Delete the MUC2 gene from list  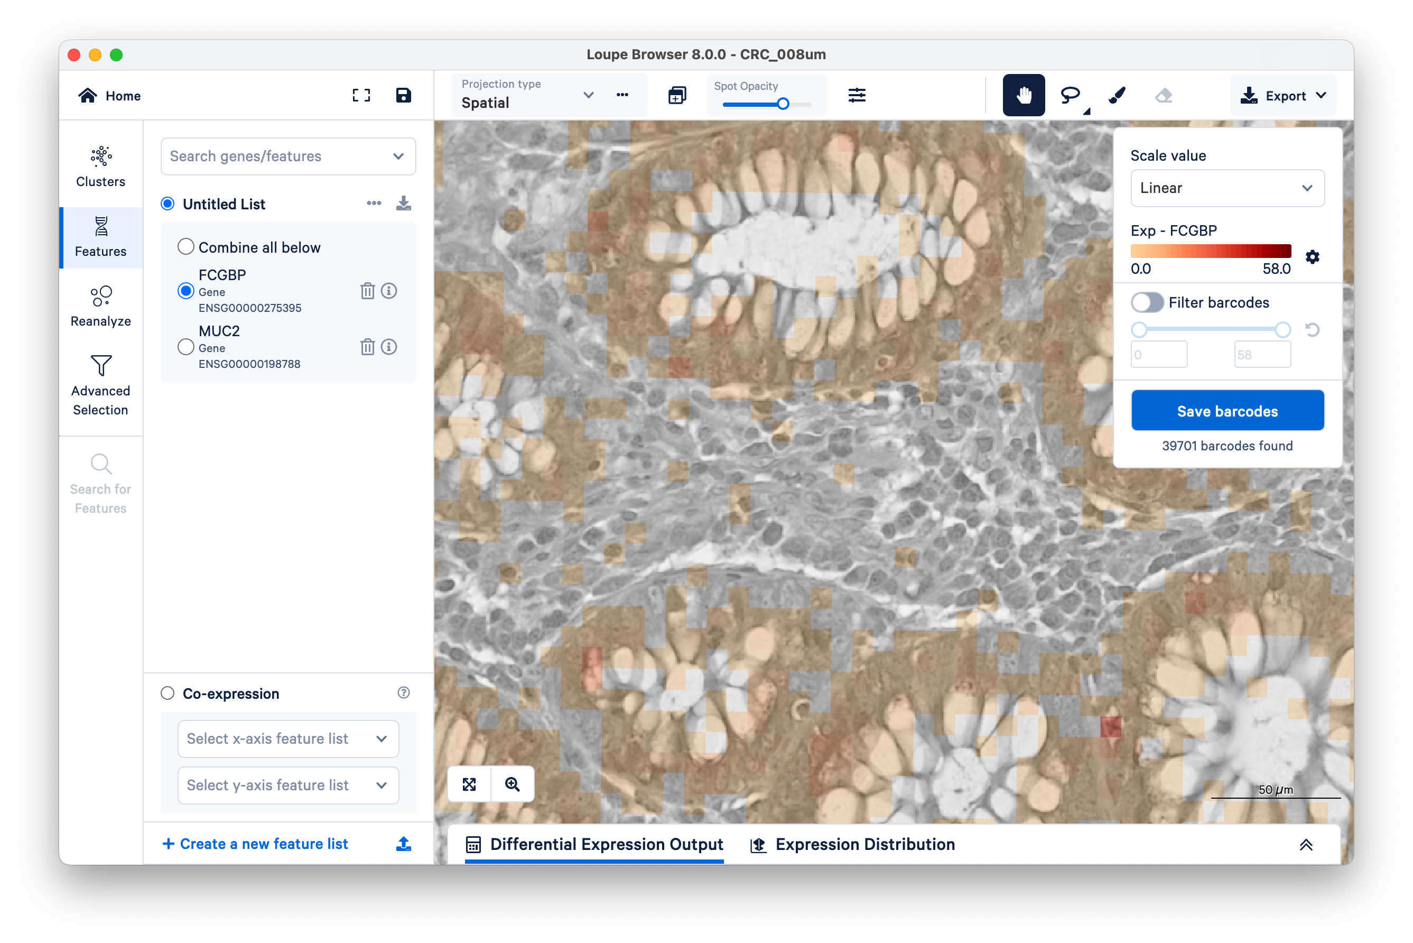(367, 347)
